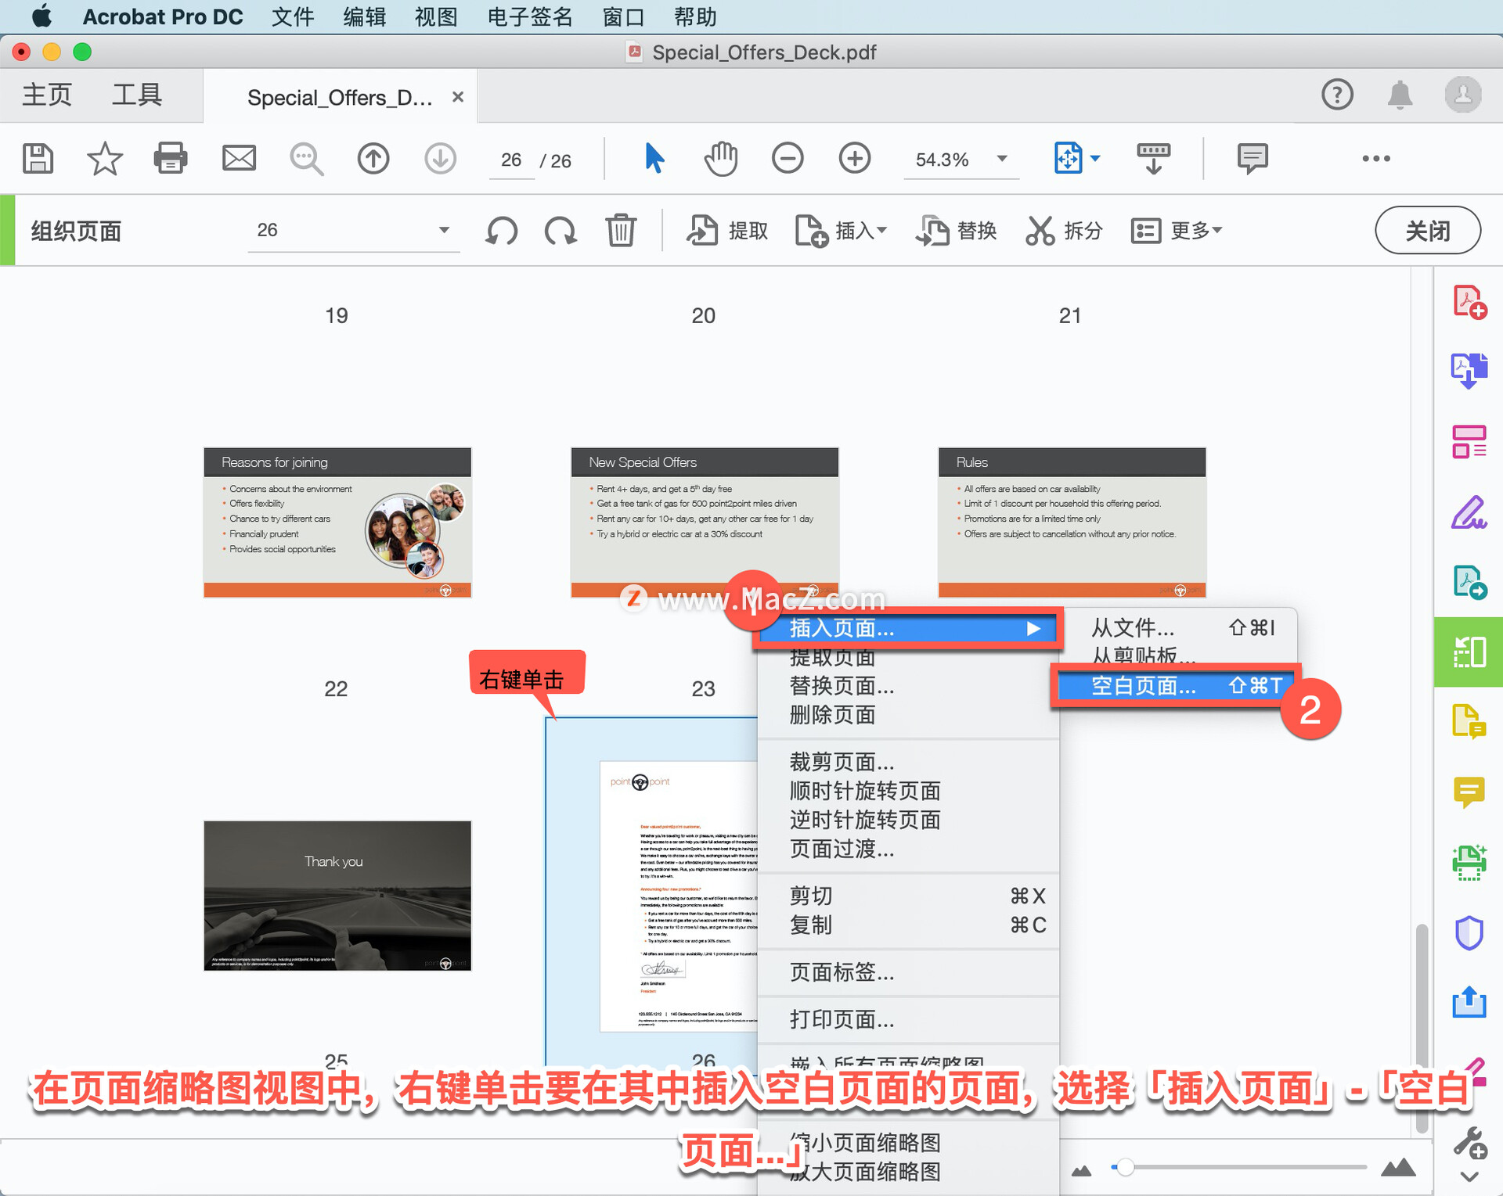Screen dimensions: 1503x1196
Task: Rotate pages clockwise icon
Action: (x=560, y=231)
